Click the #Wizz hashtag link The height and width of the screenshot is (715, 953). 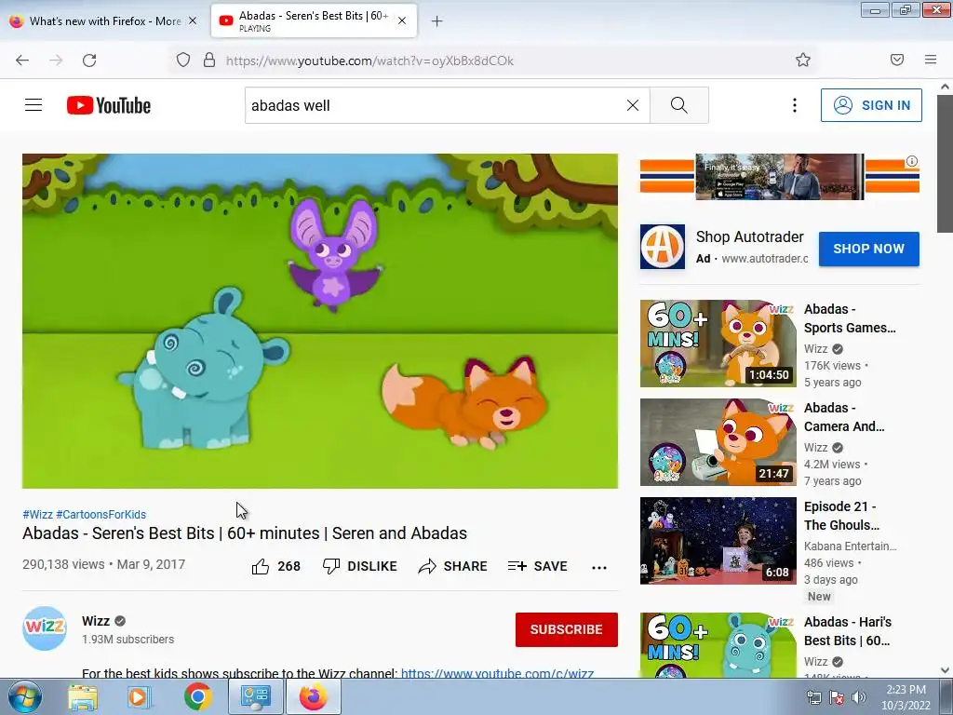pos(37,514)
